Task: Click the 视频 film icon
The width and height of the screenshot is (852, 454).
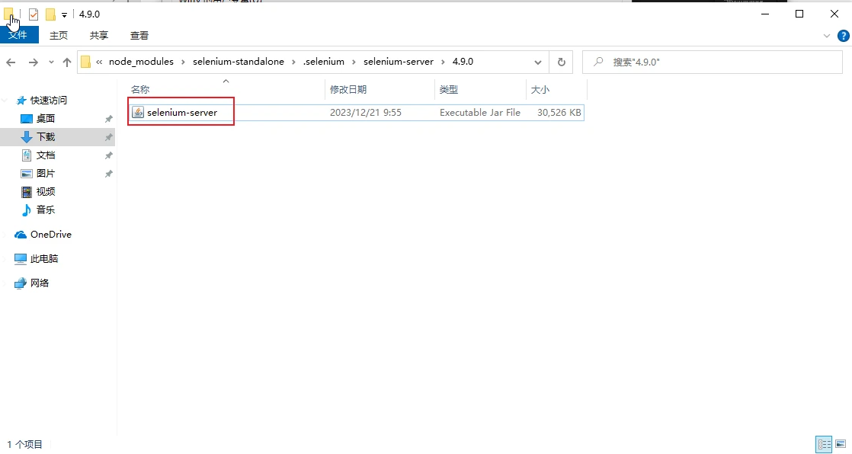Action: point(27,192)
